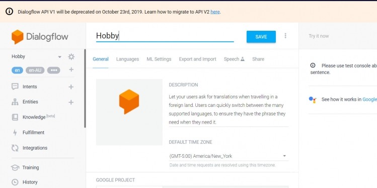The width and height of the screenshot is (377, 188).
Task: Click the test console info icon
Action: pyautogui.click(x=313, y=65)
